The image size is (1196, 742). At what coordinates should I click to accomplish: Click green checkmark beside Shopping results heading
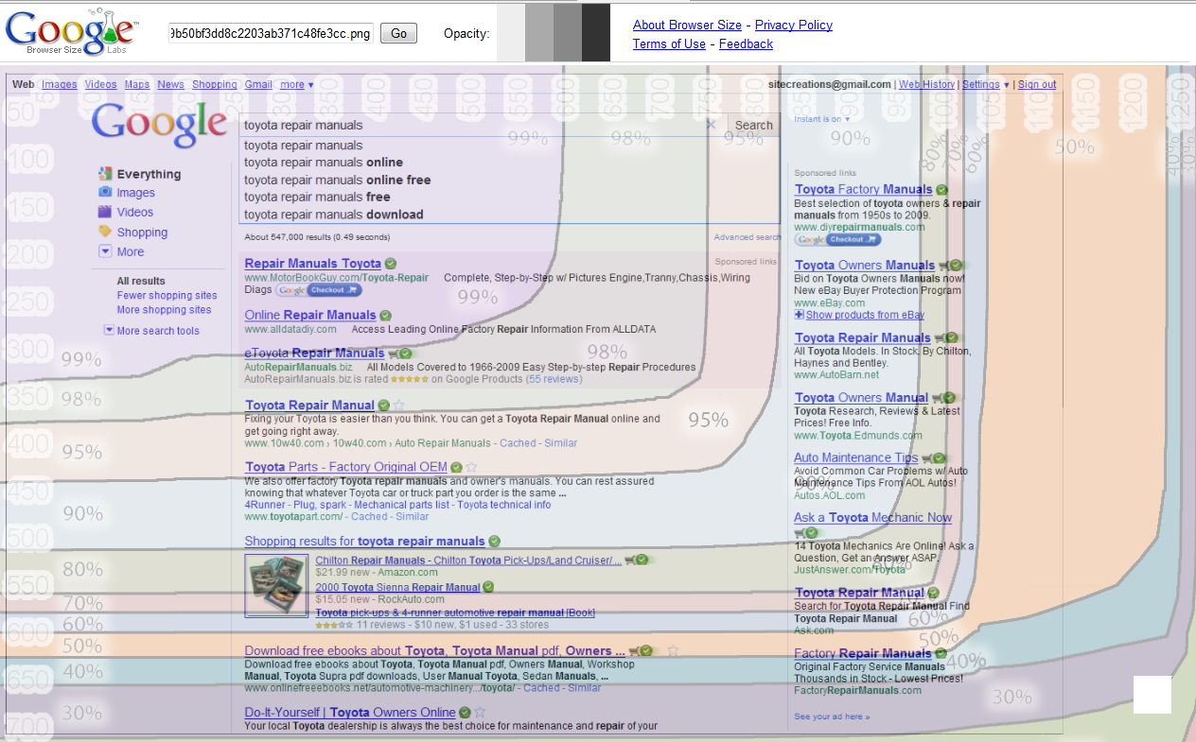pos(495,542)
